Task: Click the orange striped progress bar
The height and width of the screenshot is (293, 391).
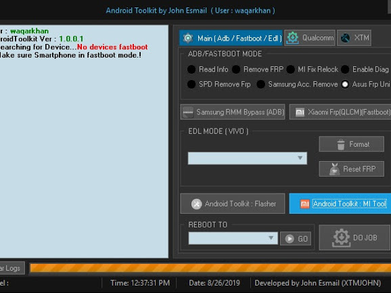Action: 210,268
